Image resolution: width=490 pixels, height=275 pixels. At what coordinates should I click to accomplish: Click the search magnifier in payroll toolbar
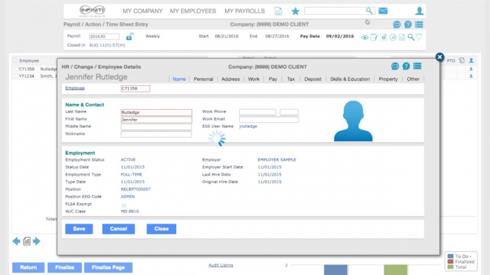coord(411,37)
